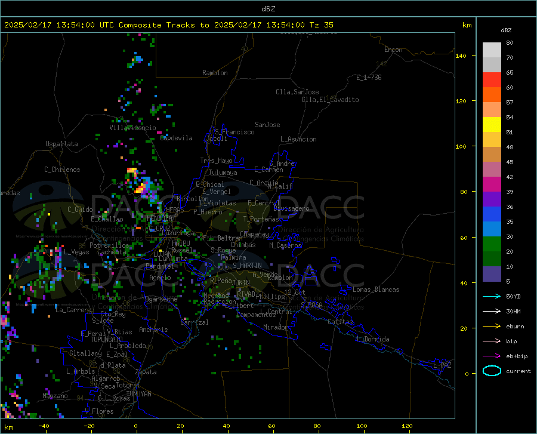
Task: Click the 'Zapata' map label
Action: pos(146,372)
